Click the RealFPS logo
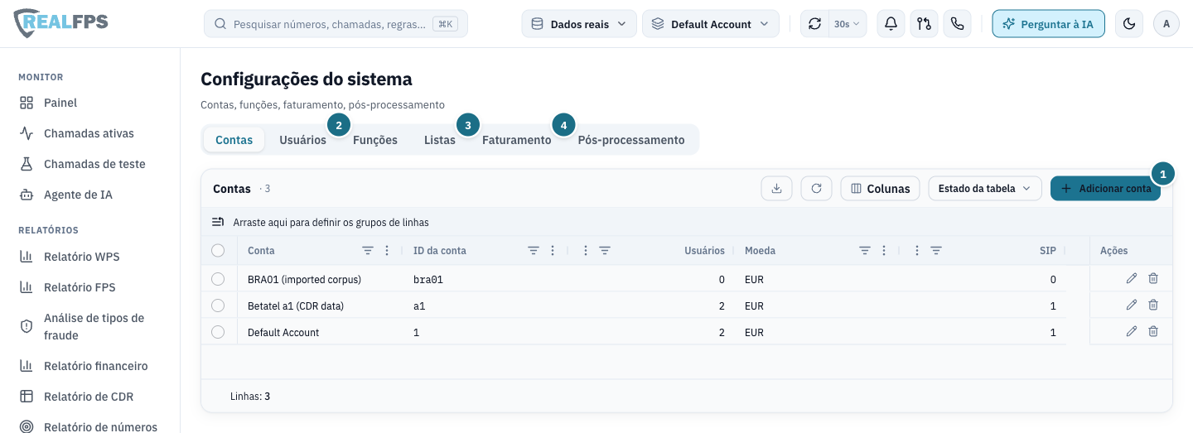Image resolution: width=1193 pixels, height=433 pixels. pyautogui.click(x=61, y=24)
